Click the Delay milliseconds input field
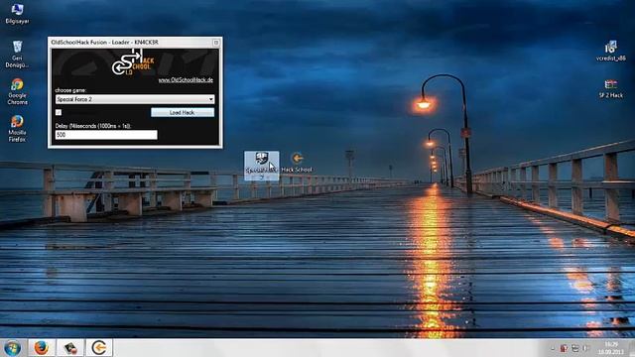Screen dimensions: 635x357 [106, 135]
